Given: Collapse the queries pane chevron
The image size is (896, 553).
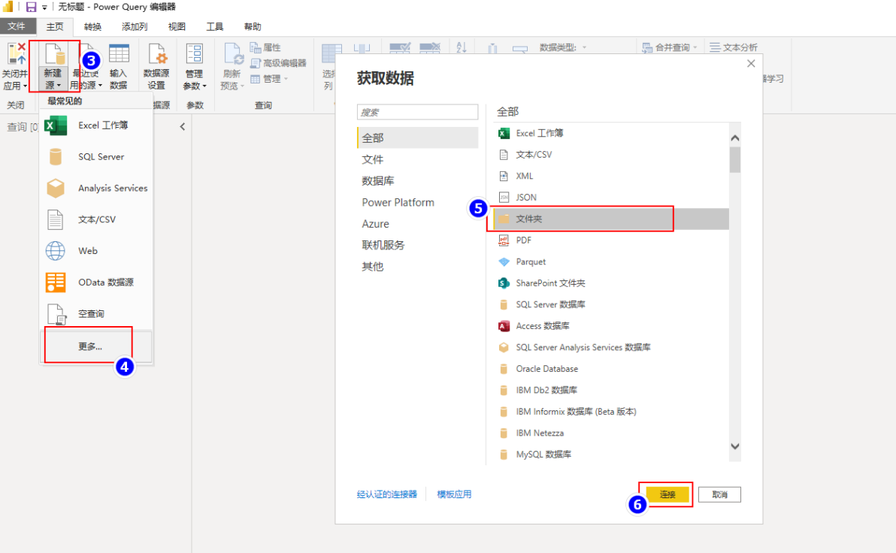Looking at the screenshot, I should coord(183,127).
